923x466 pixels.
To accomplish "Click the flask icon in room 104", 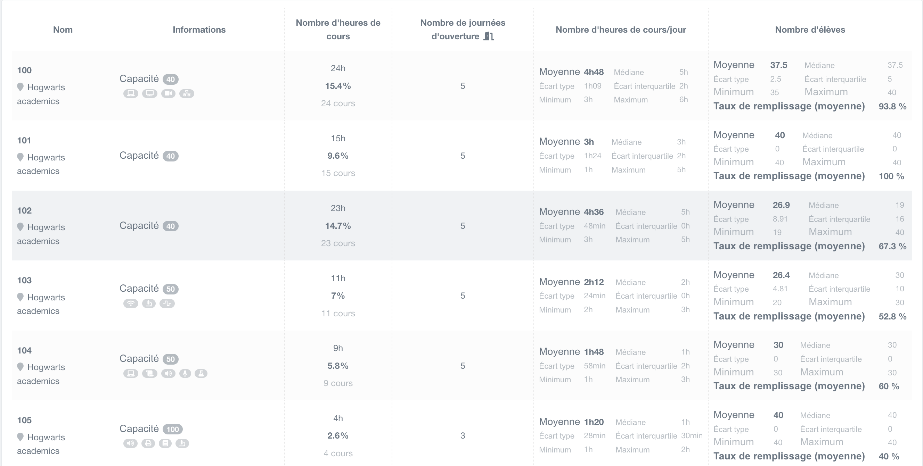I will 201,373.
